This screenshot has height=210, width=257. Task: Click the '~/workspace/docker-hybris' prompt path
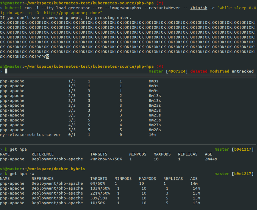(x=55, y=169)
